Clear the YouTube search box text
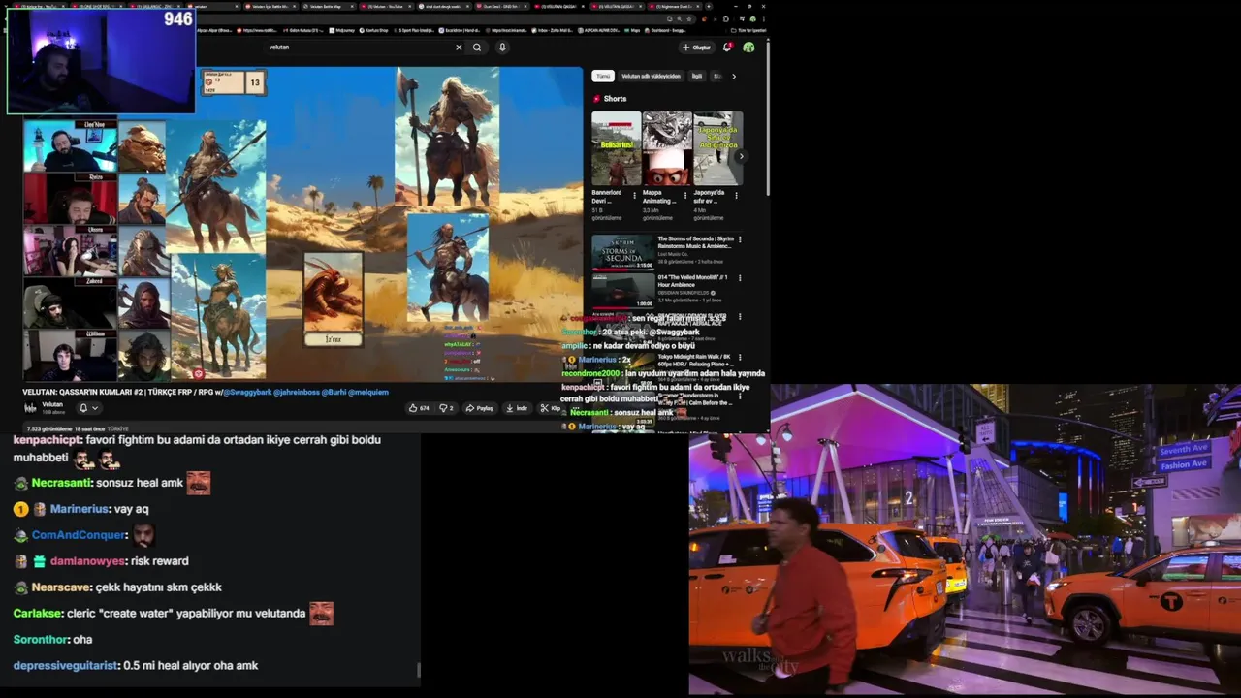 (459, 47)
